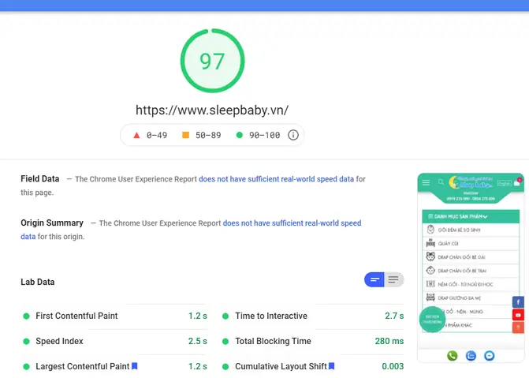Click Facebook share icon in preview

[518, 302]
